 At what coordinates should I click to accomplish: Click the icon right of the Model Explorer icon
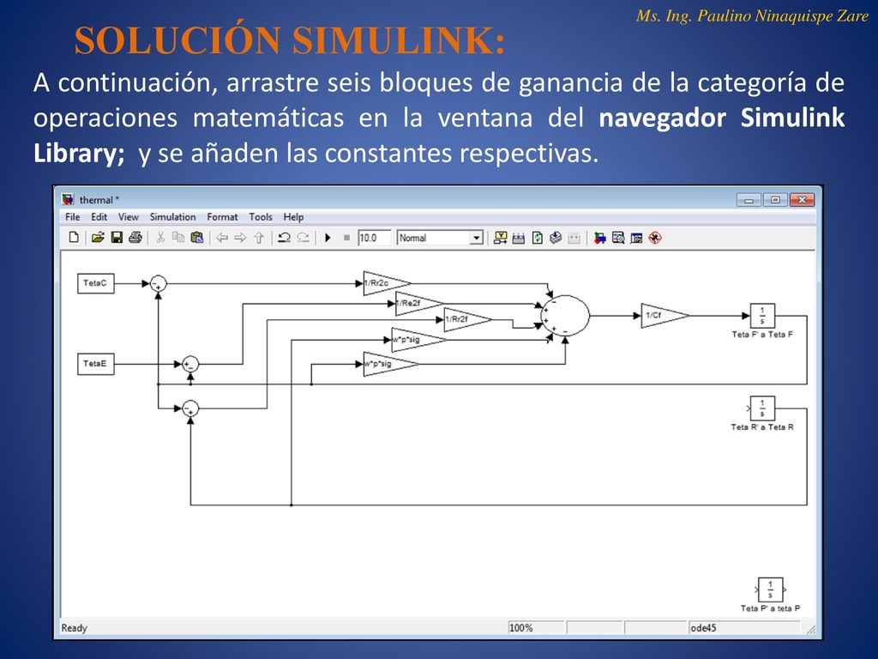click(x=637, y=238)
